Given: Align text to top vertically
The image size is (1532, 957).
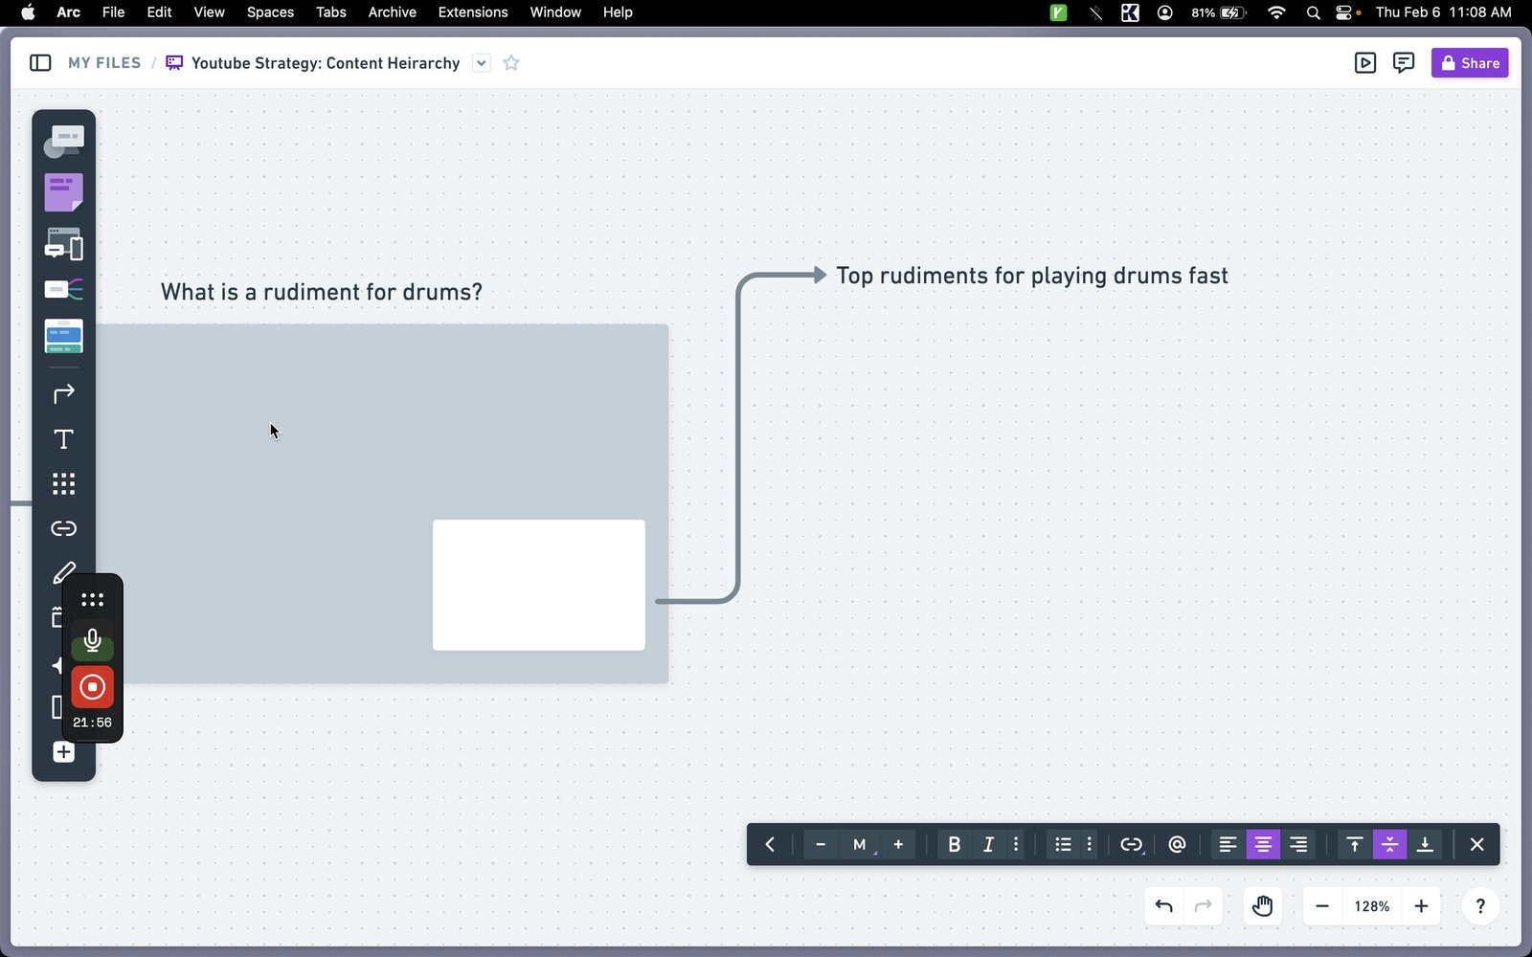Looking at the screenshot, I should click(1354, 844).
